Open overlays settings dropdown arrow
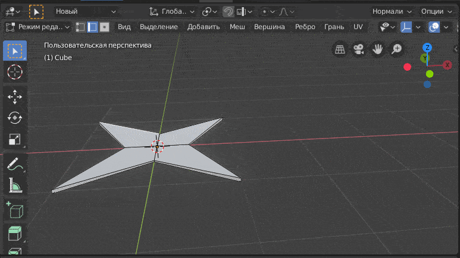460x258 pixels. [446, 27]
